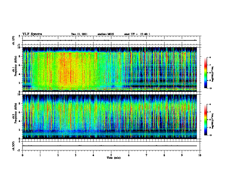Click the ch.1 spectrogram color bar

[x=205, y=73]
